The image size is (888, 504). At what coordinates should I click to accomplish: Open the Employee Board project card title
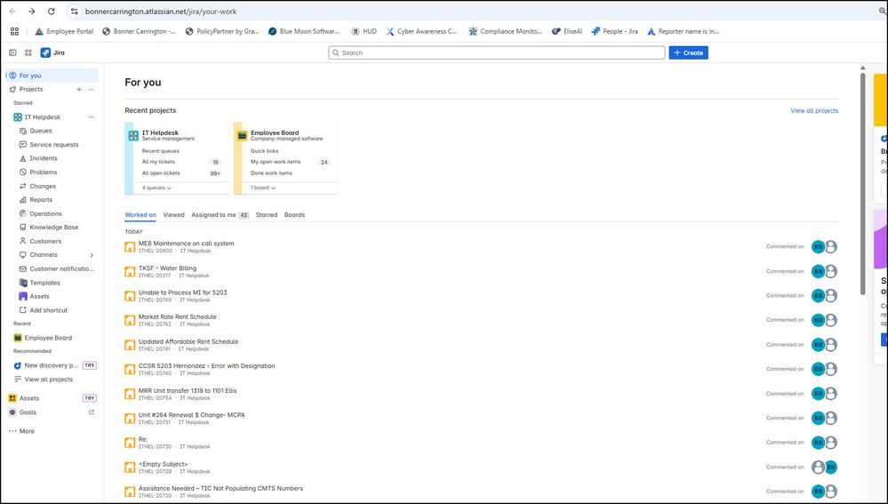click(275, 133)
